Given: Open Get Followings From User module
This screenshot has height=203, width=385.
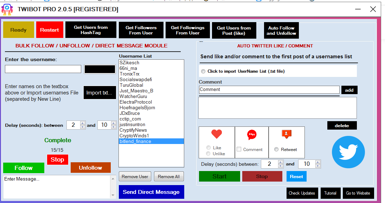Looking at the screenshot, I should [188, 30].
